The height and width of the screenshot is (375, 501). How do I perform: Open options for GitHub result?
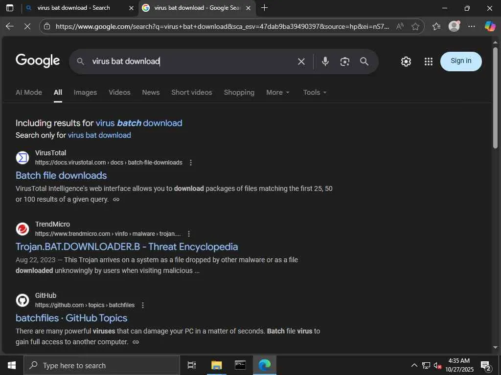click(x=143, y=305)
